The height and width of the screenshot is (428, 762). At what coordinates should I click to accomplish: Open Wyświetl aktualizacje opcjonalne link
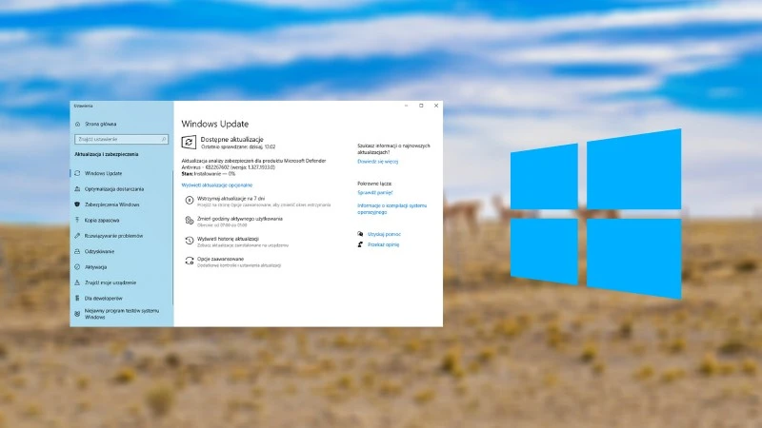point(217,185)
